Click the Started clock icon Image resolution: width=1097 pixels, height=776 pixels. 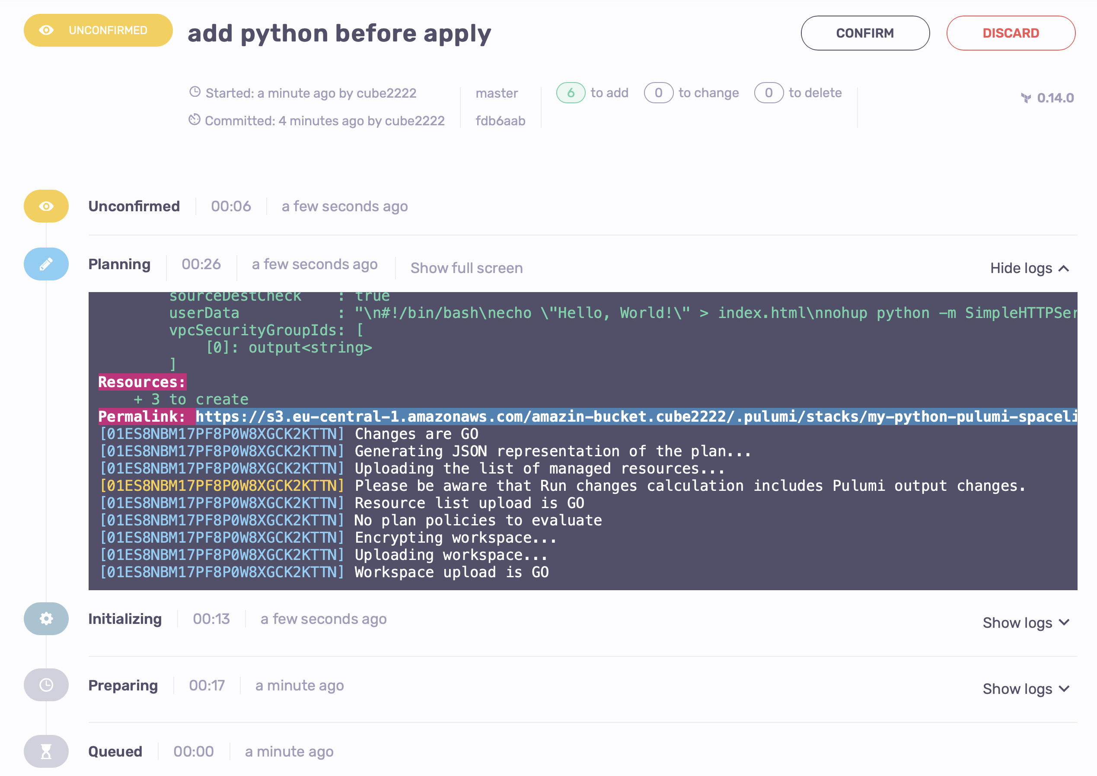point(195,92)
